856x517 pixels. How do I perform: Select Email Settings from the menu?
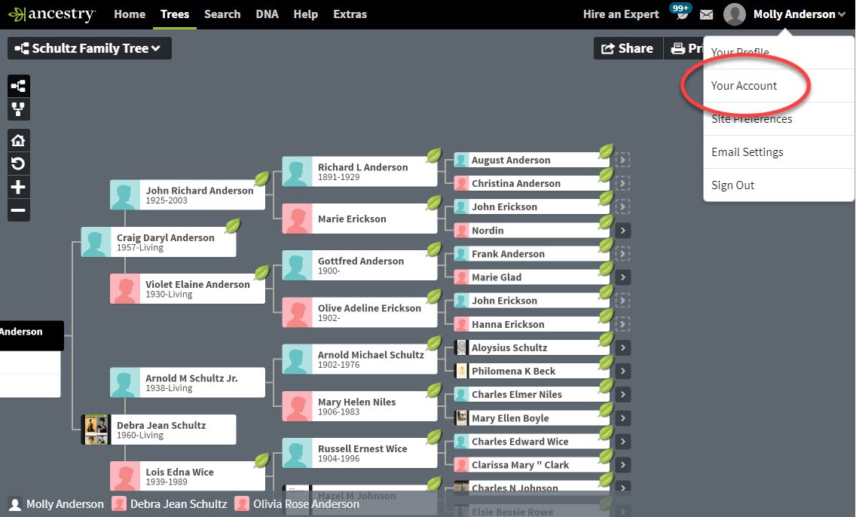point(778,152)
